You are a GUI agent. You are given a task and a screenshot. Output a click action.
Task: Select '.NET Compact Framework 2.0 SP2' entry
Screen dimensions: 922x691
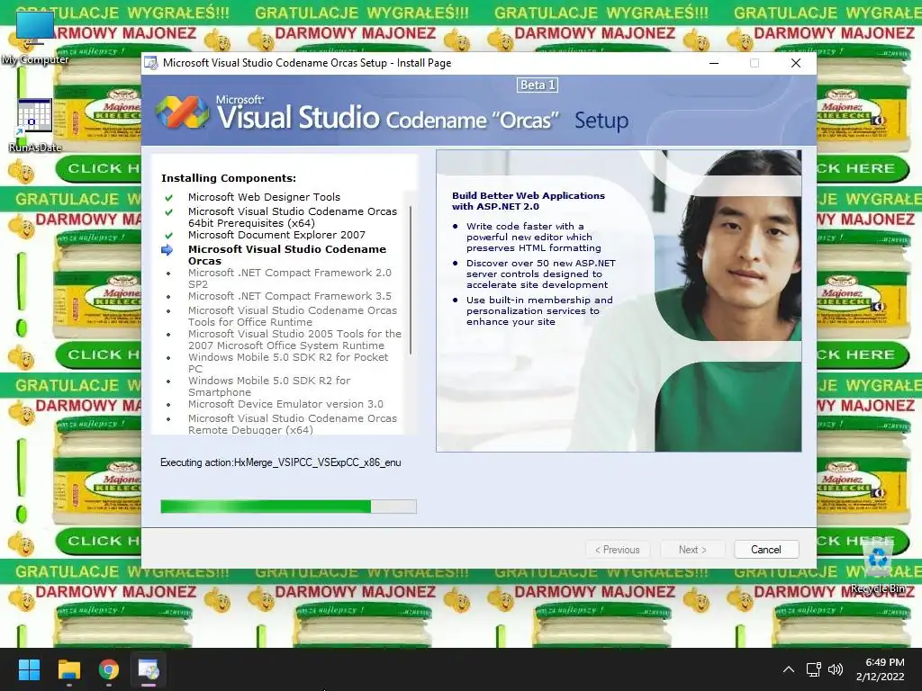[x=289, y=279]
